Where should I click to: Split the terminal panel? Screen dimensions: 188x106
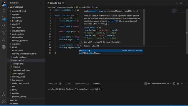click(174, 84)
